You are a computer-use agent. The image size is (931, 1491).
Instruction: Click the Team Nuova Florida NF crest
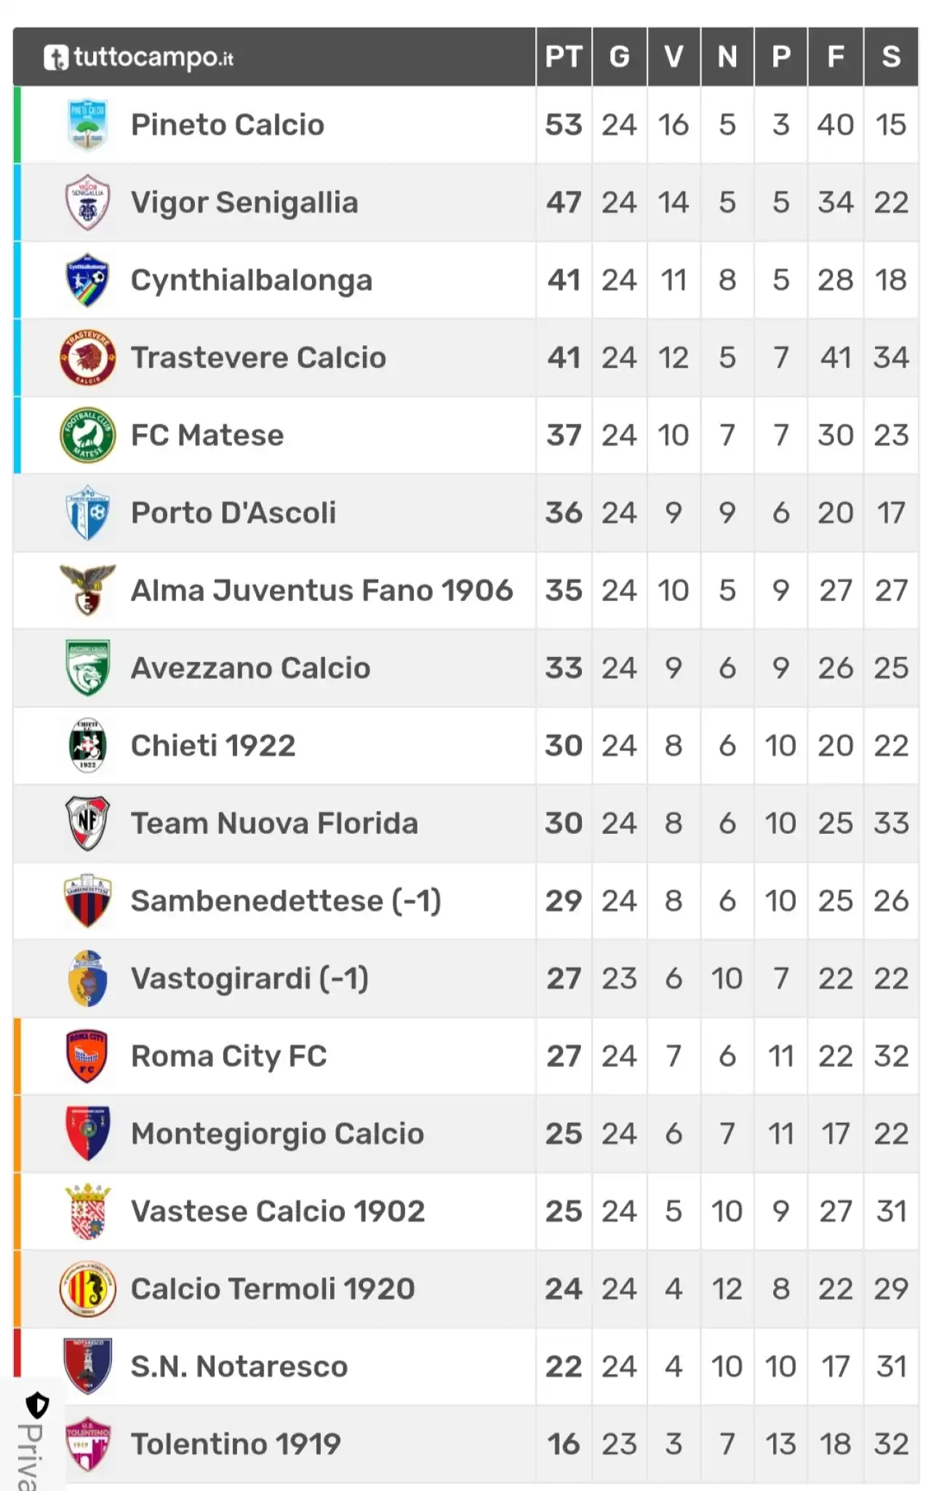[88, 823]
